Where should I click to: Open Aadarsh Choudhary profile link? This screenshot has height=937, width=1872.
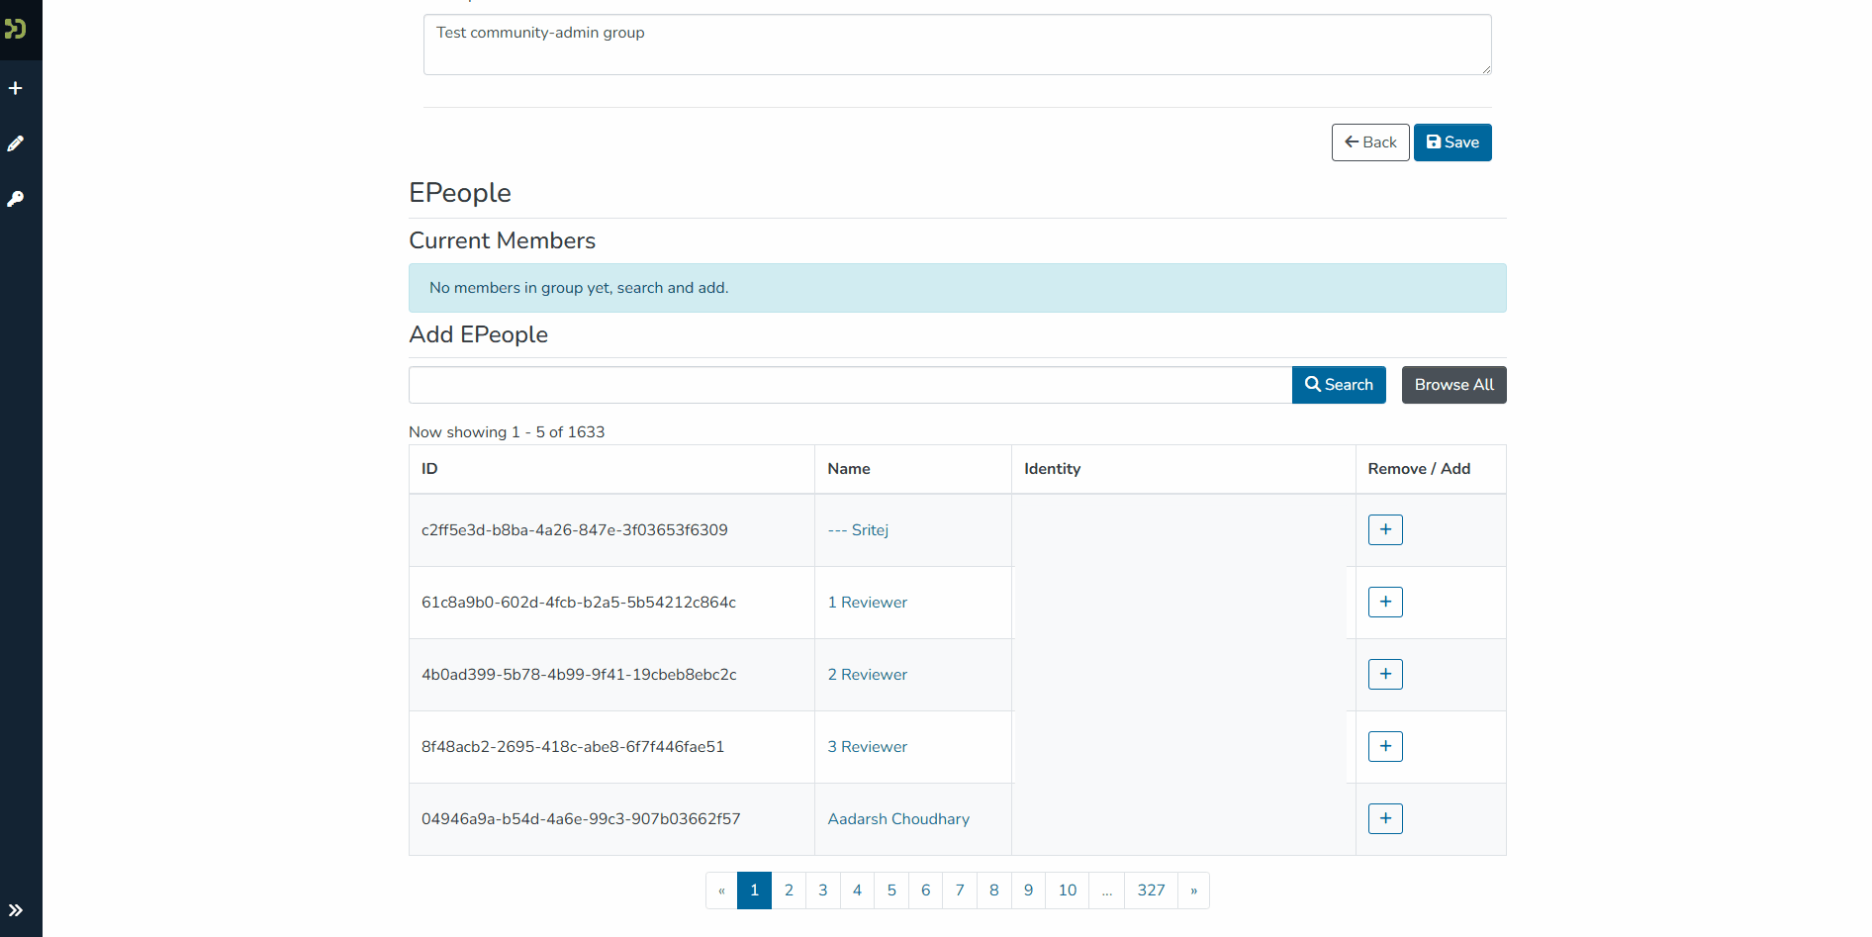point(897,819)
